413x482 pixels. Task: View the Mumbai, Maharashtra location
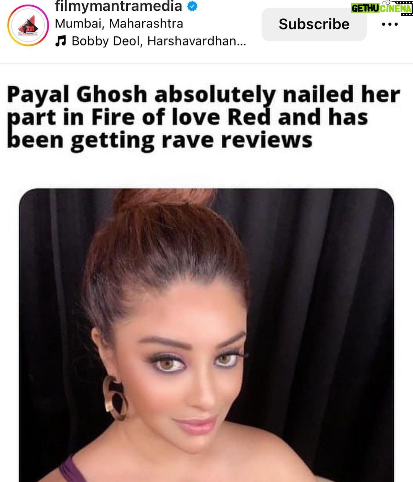(119, 23)
